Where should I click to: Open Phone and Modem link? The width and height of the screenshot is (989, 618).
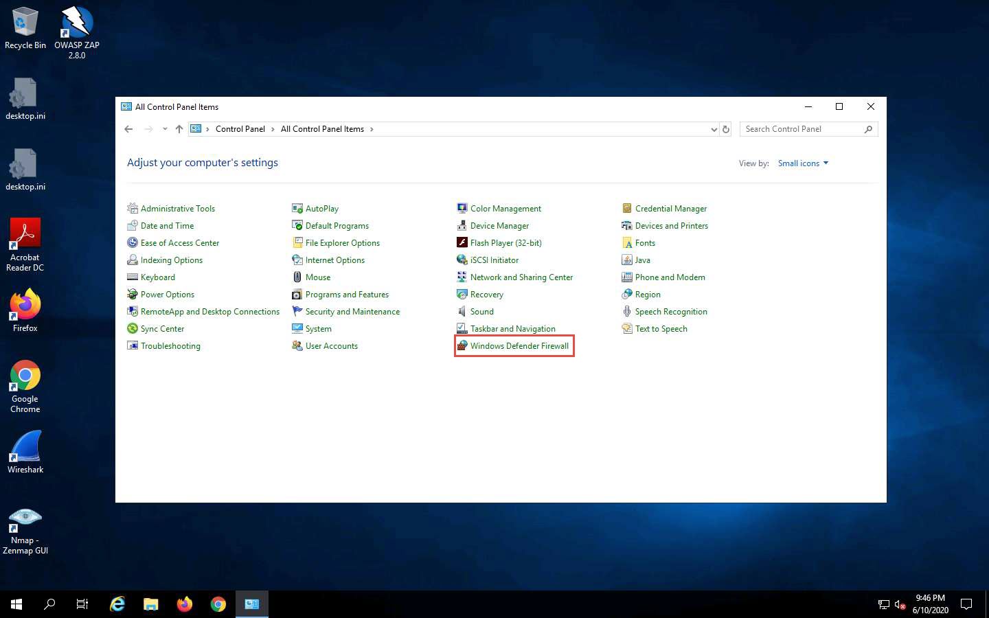670,277
